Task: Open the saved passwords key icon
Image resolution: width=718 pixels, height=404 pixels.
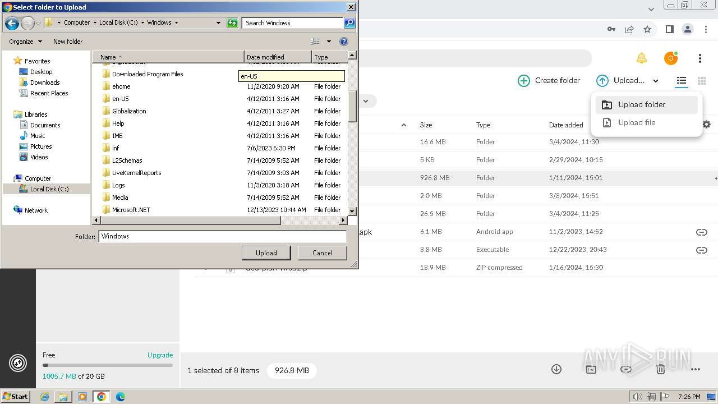Action: tap(611, 29)
